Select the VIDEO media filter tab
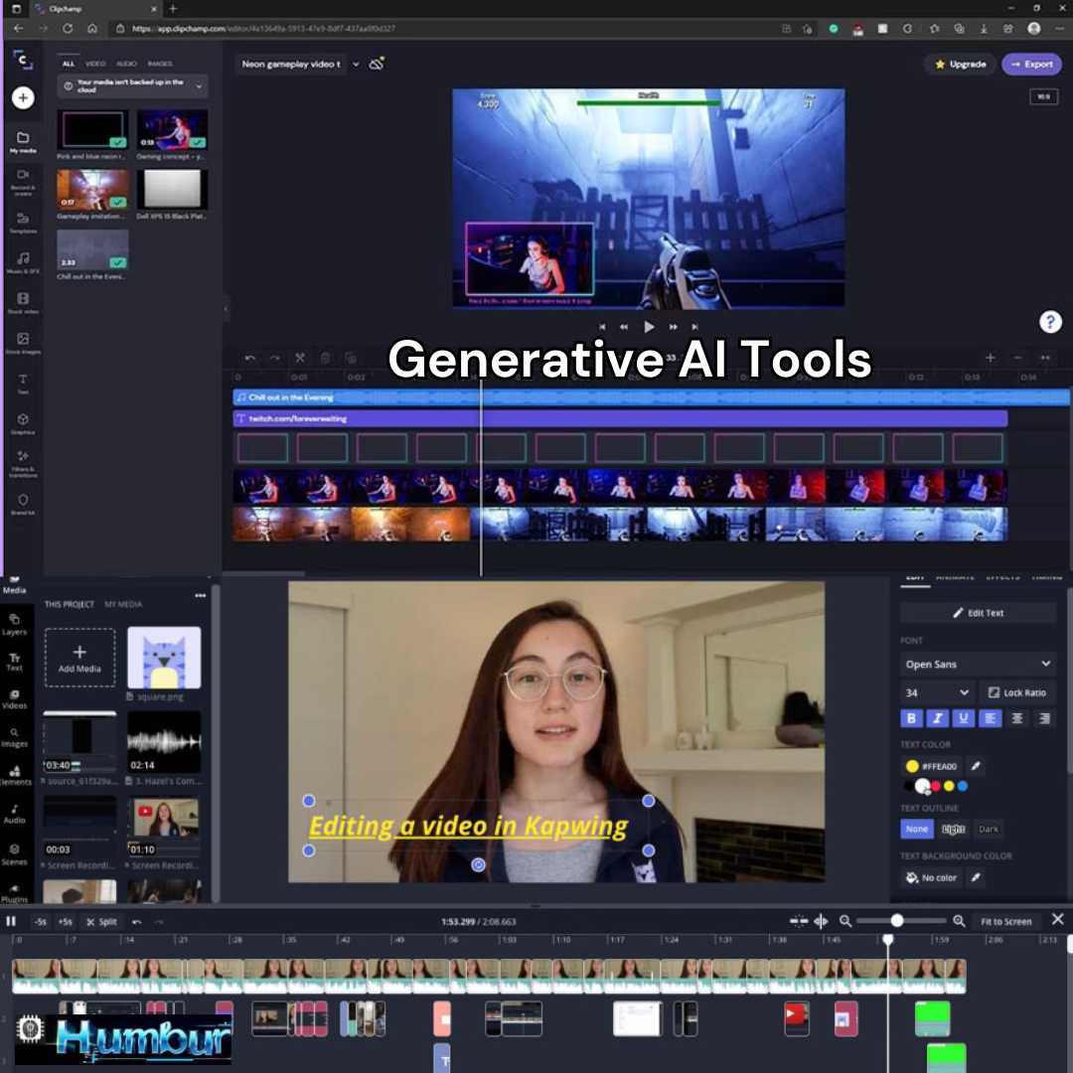Viewport: 1073px width, 1073px height. 95,64
